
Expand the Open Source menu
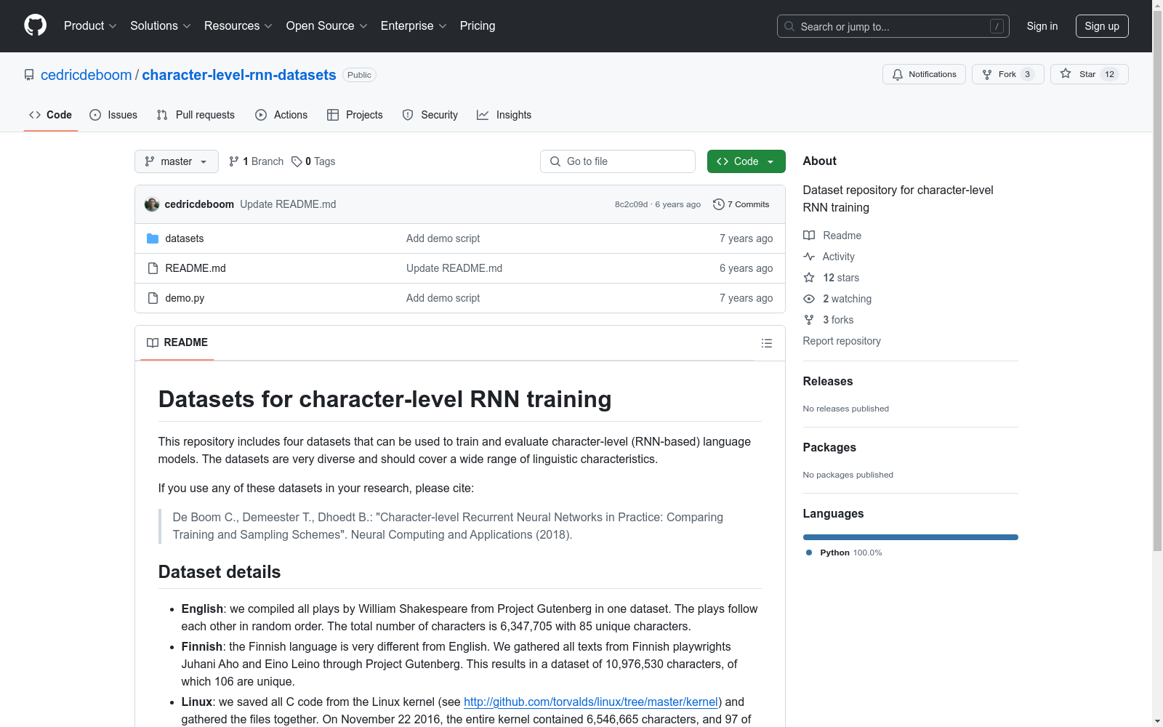coord(327,25)
